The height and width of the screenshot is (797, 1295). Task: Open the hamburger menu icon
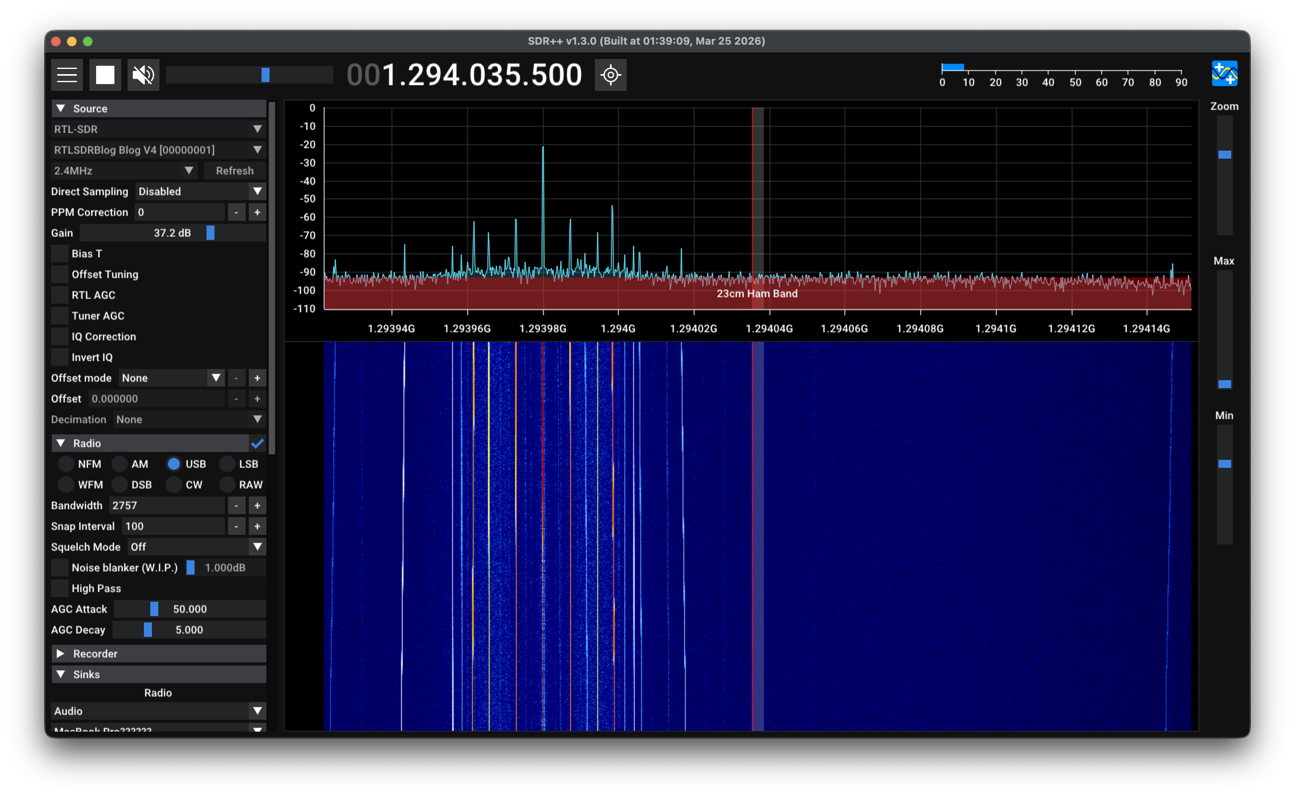(67, 75)
